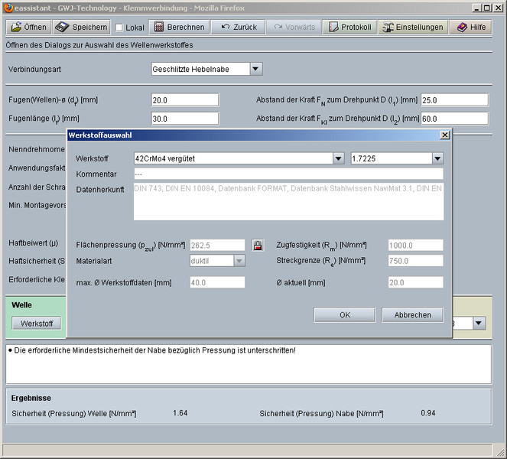Click the Werkstoff button under Welle
Image resolution: width=507 pixels, height=459 pixels.
[37, 324]
